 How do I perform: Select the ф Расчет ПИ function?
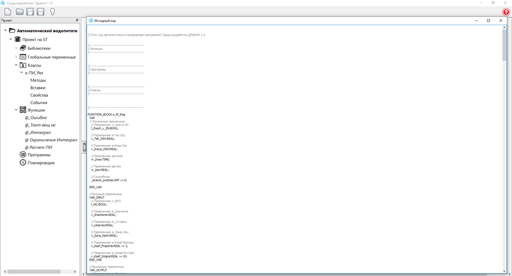pos(39,148)
